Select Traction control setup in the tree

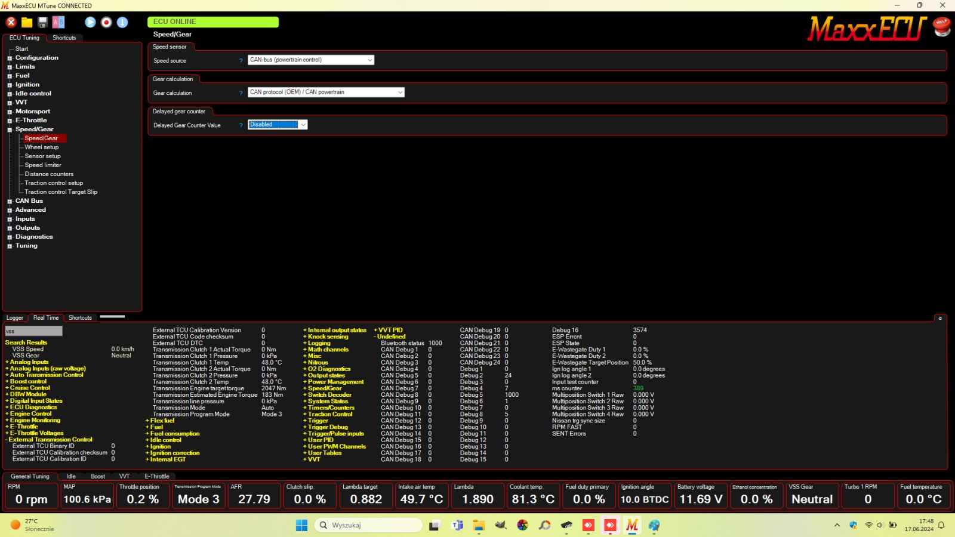point(54,183)
